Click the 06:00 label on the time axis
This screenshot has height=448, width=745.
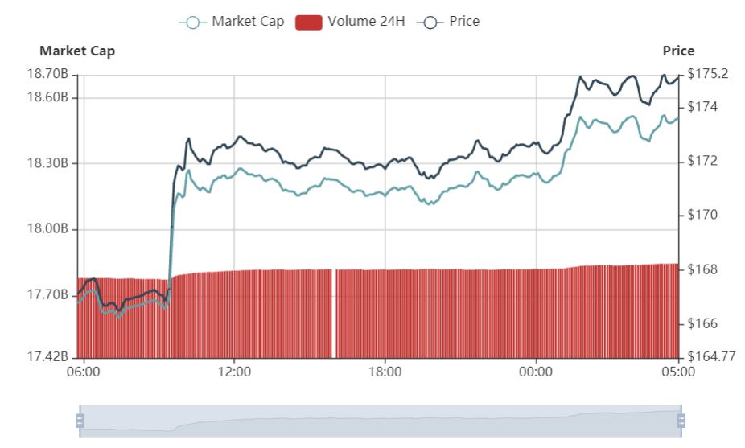coord(84,372)
